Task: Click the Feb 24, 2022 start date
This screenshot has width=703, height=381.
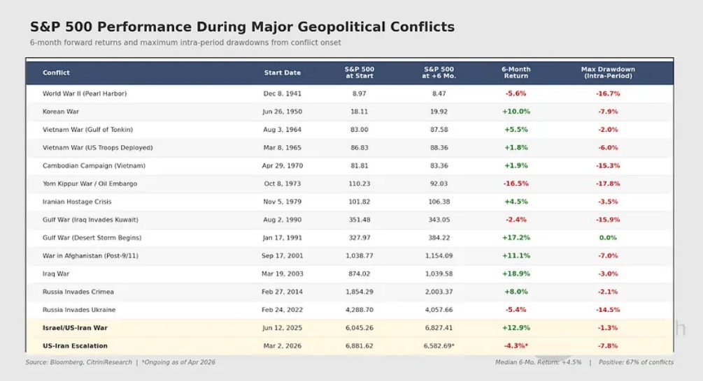Action: coord(283,310)
